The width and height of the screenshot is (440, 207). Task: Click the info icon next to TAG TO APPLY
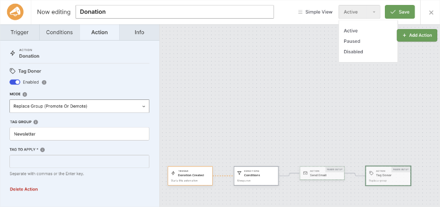tap(42, 150)
